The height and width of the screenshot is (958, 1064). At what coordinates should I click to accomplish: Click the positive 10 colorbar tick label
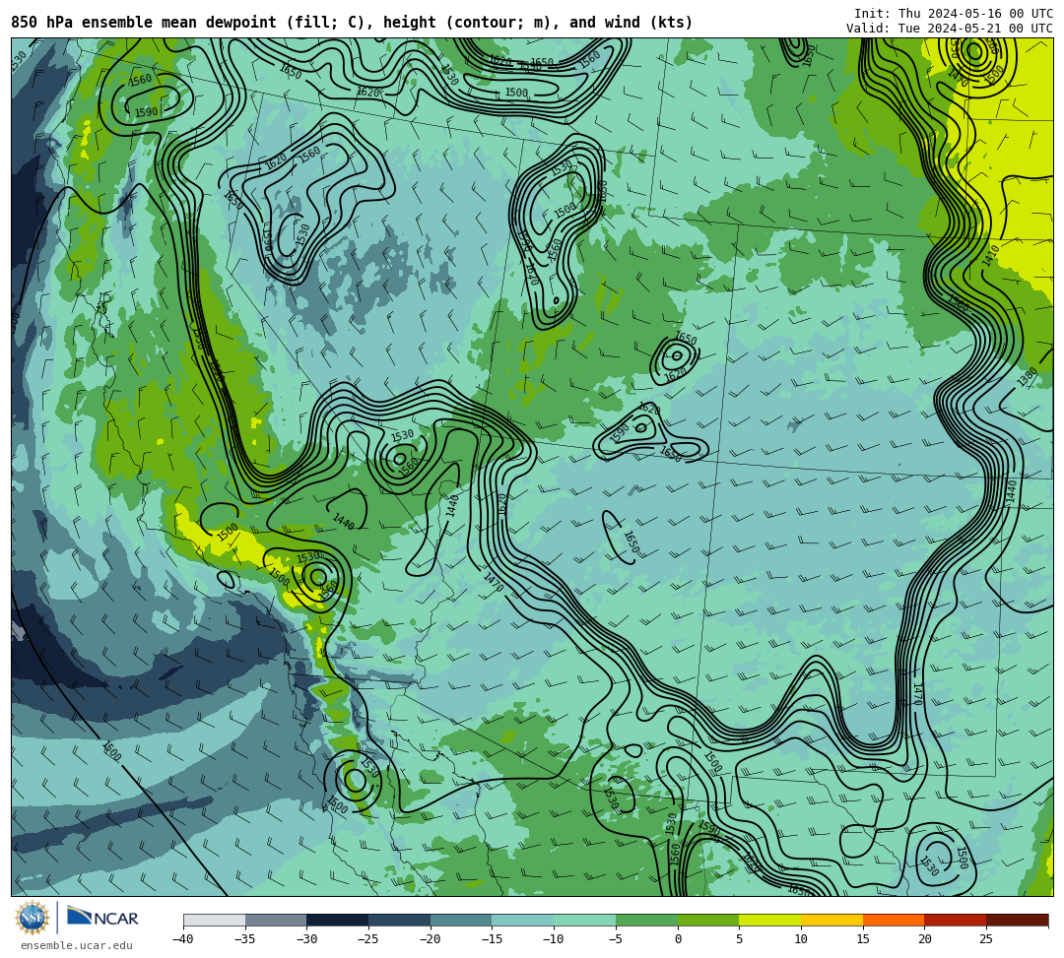[801, 939]
